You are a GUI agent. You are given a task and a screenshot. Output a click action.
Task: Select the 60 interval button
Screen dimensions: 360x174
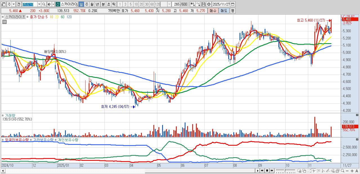pyautogui.click(x=152, y=4)
